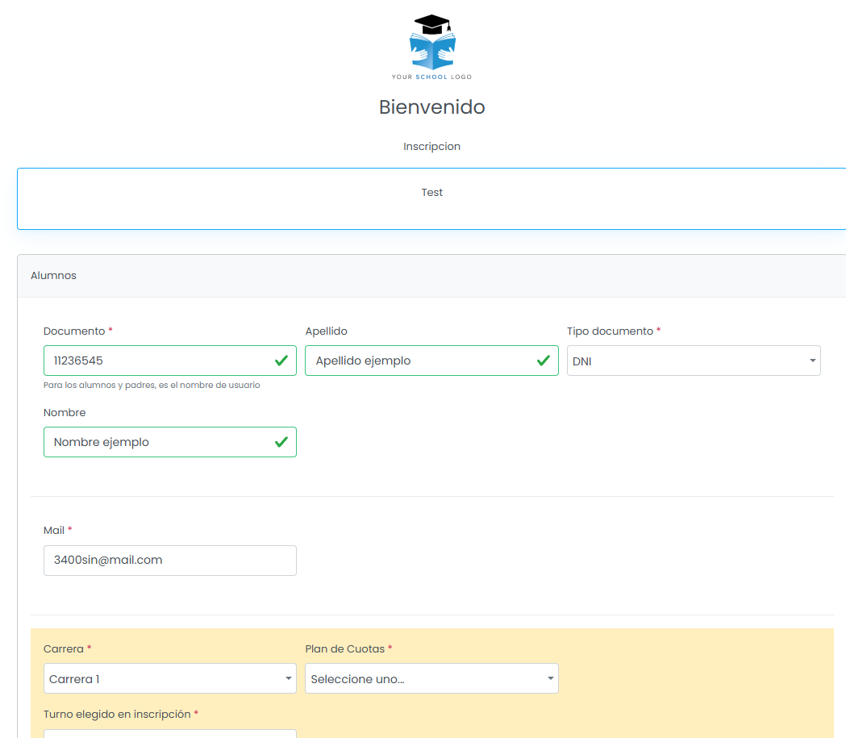The width and height of the screenshot is (846, 738).
Task: Click the Carrera field label
Action: 64,649
